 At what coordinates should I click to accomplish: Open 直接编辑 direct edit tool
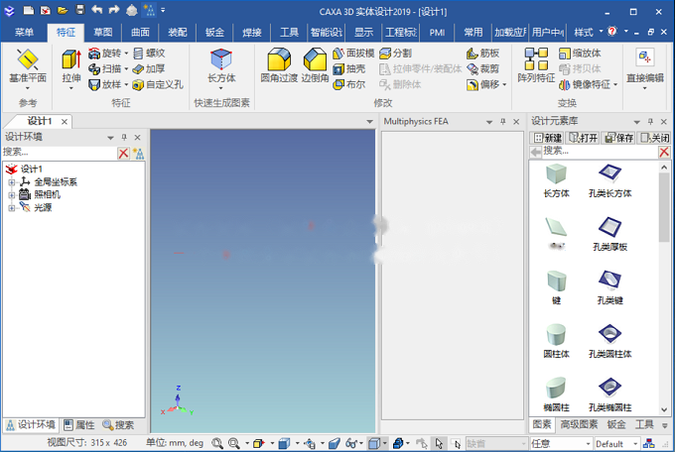(645, 68)
